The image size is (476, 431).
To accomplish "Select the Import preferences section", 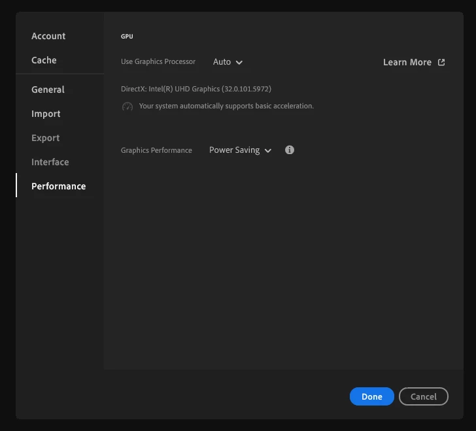I will point(46,114).
